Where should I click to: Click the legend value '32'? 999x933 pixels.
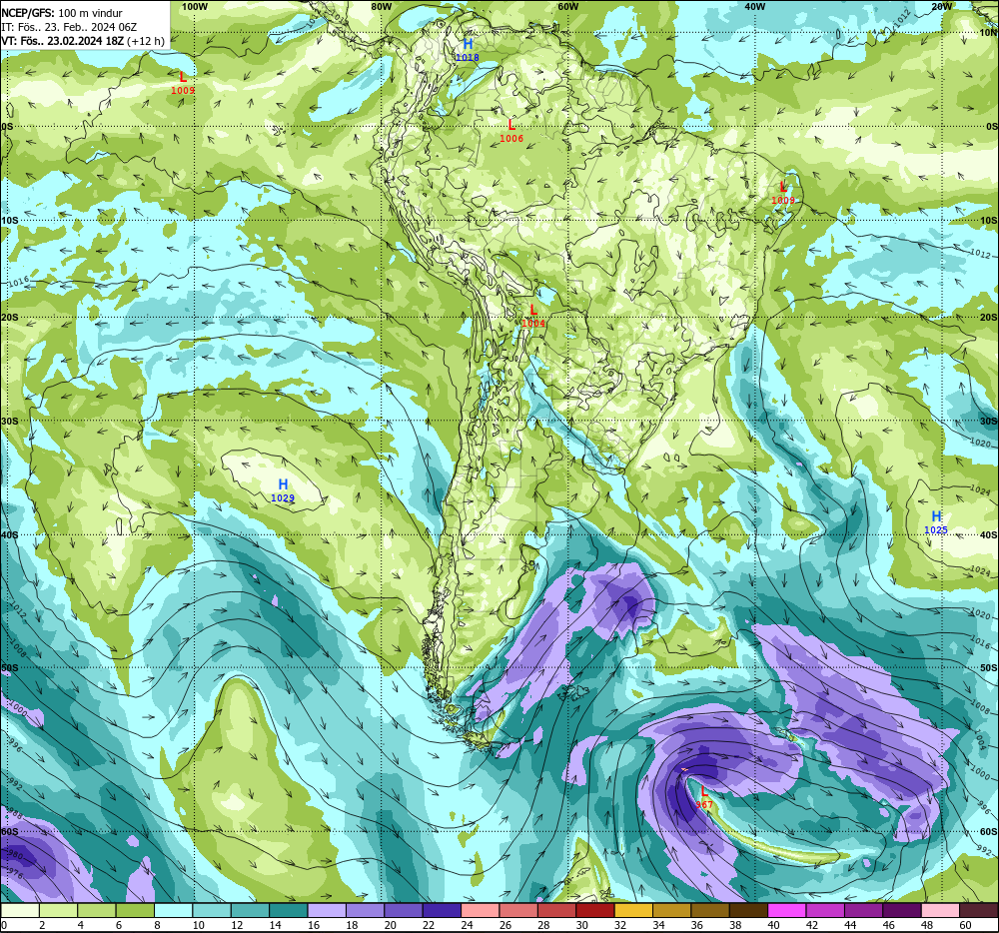620,925
